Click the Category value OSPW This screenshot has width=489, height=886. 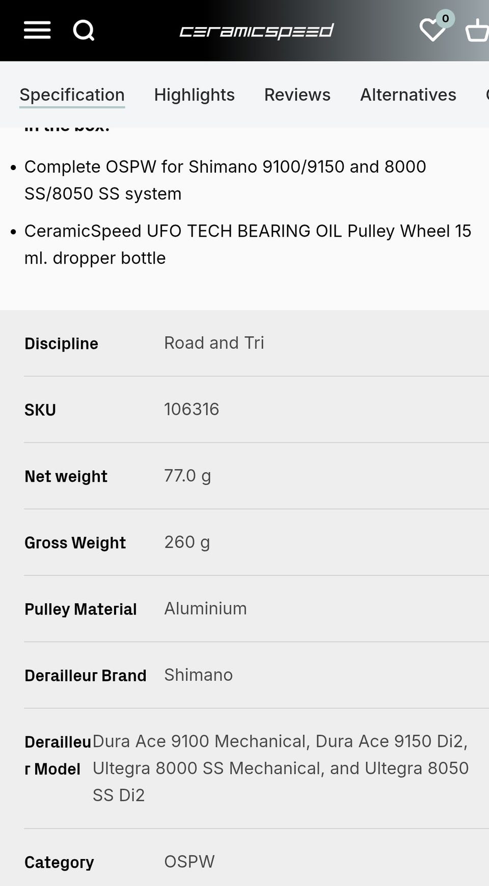click(189, 862)
